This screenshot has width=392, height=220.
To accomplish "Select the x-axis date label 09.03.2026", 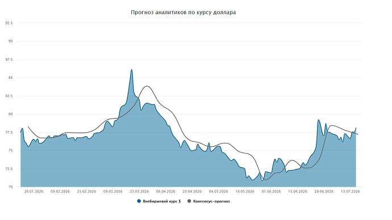I will (112, 191).
